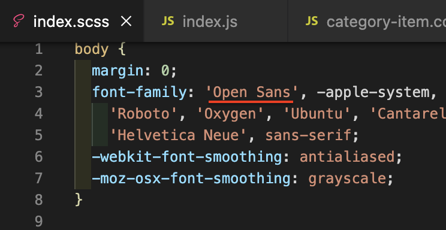Image resolution: width=446 pixels, height=230 pixels.
Task: Click line number 3 in the gutter
Action: click(x=38, y=92)
